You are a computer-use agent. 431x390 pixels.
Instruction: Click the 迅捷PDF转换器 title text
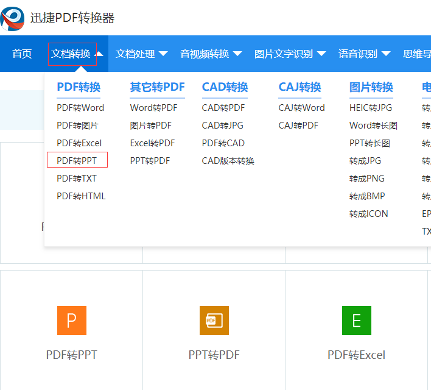tap(72, 18)
